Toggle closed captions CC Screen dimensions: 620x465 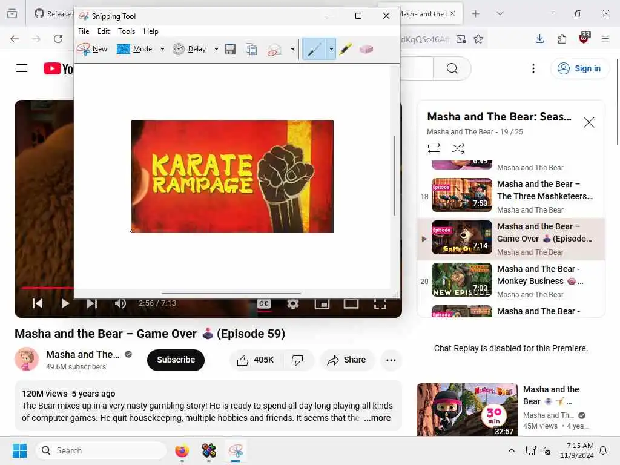[264, 304]
